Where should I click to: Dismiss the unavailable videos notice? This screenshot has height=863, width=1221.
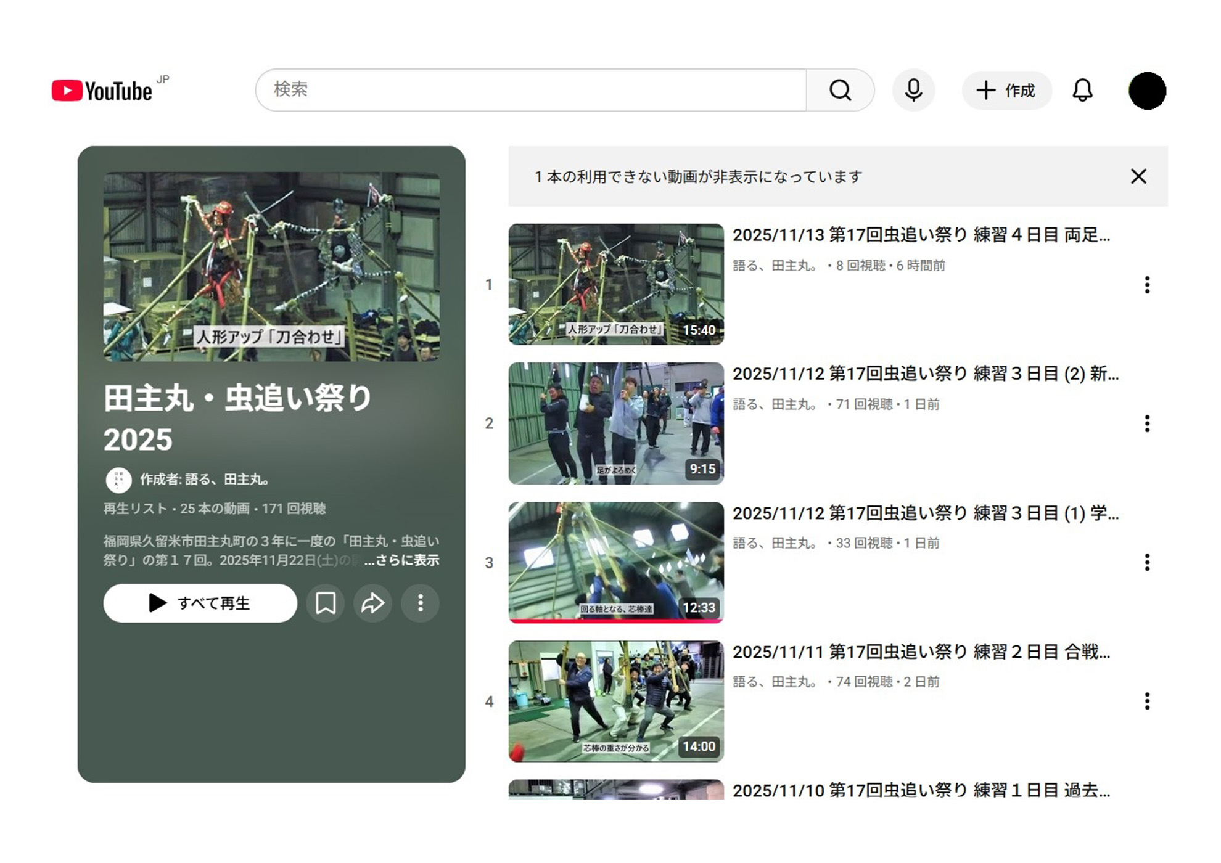coord(1138,176)
